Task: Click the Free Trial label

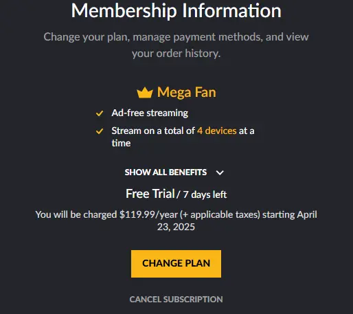Action: click(x=150, y=194)
